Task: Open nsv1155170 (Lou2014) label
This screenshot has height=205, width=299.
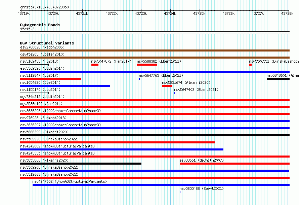Action: pos(40,90)
